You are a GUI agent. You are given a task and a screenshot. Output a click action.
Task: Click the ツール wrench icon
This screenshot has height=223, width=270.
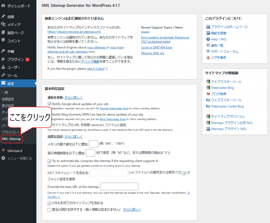click(3, 75)
